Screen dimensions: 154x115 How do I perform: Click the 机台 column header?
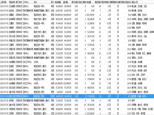pyautogui.click(x=35, y=2)
